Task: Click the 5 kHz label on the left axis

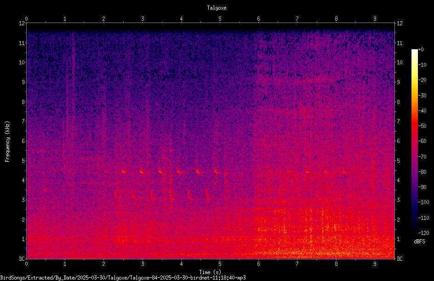Action: tap(23, 161)
